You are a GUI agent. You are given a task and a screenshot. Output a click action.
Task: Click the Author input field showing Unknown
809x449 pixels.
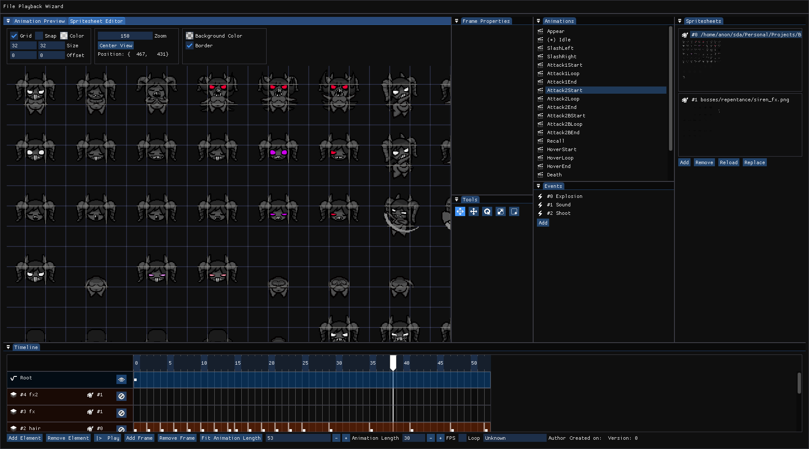point(515,438)
